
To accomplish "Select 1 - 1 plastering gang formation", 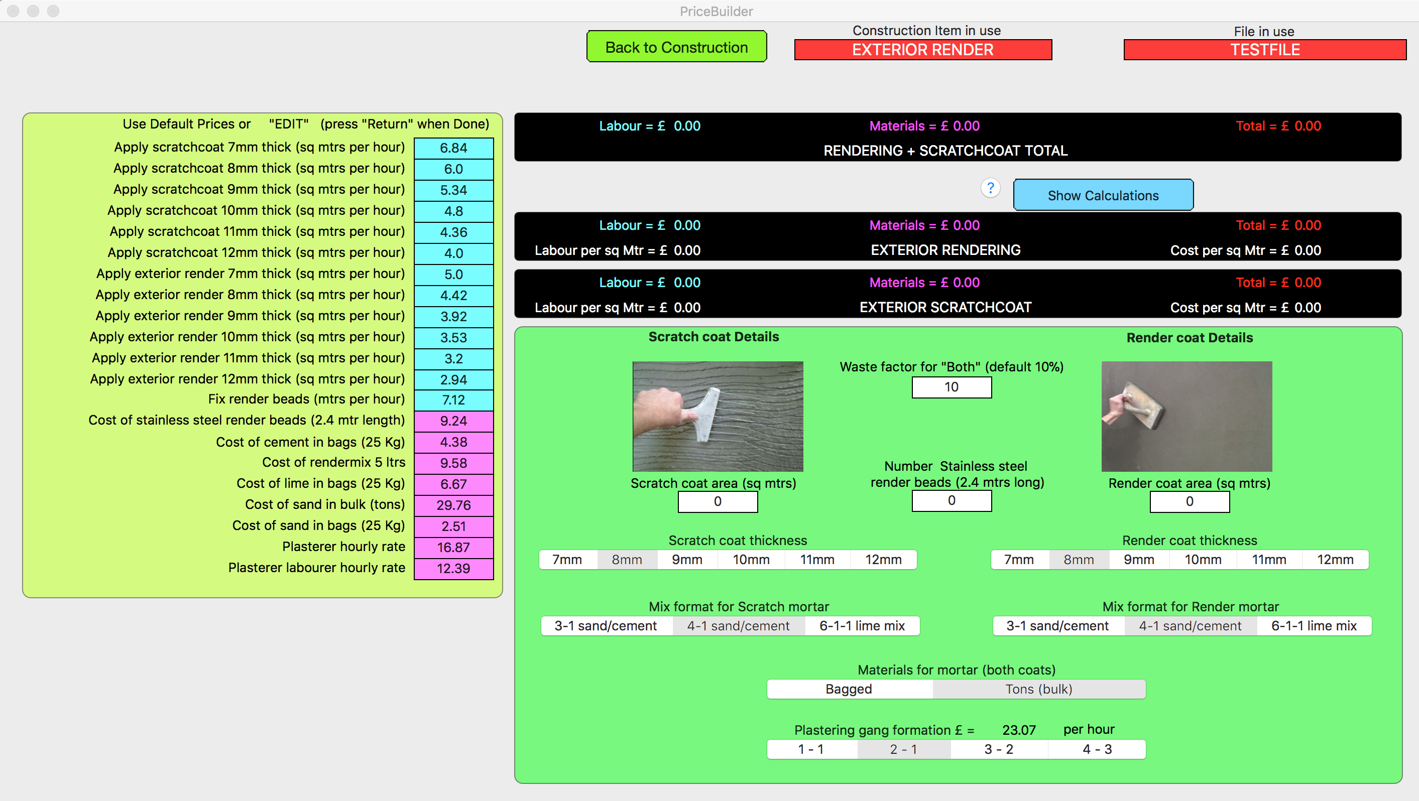I will point(812,749).
